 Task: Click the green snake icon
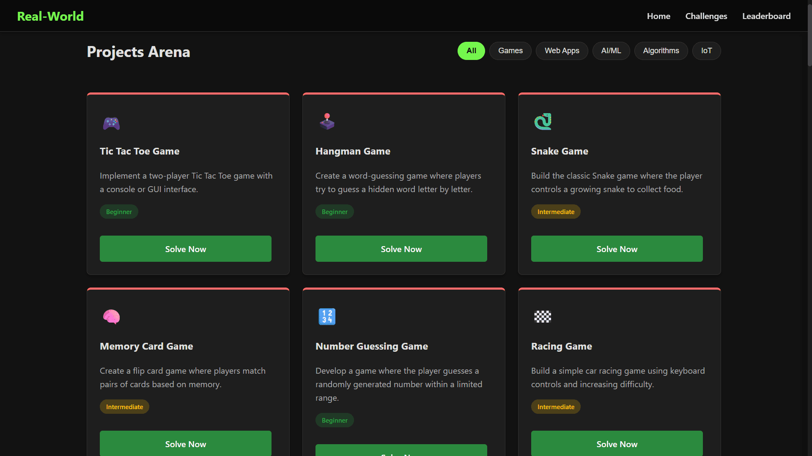543,122
